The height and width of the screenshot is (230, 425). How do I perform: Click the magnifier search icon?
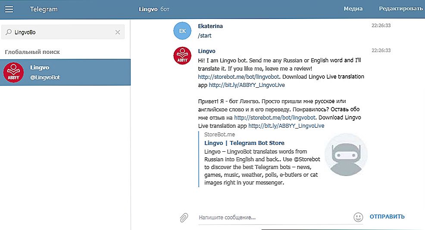[x=9, y=32]
